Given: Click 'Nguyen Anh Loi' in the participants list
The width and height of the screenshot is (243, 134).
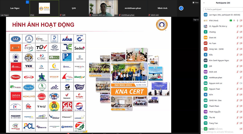Looking at the screenshot, I should [215, 83].
